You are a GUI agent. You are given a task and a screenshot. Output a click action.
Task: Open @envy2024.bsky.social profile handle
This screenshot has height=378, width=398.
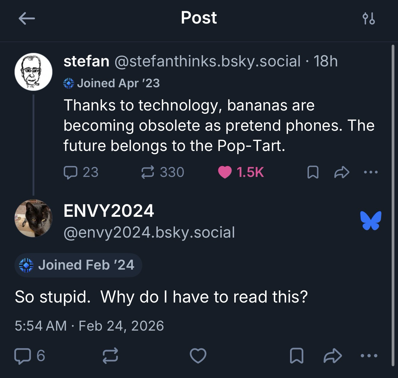coord(149,232)
